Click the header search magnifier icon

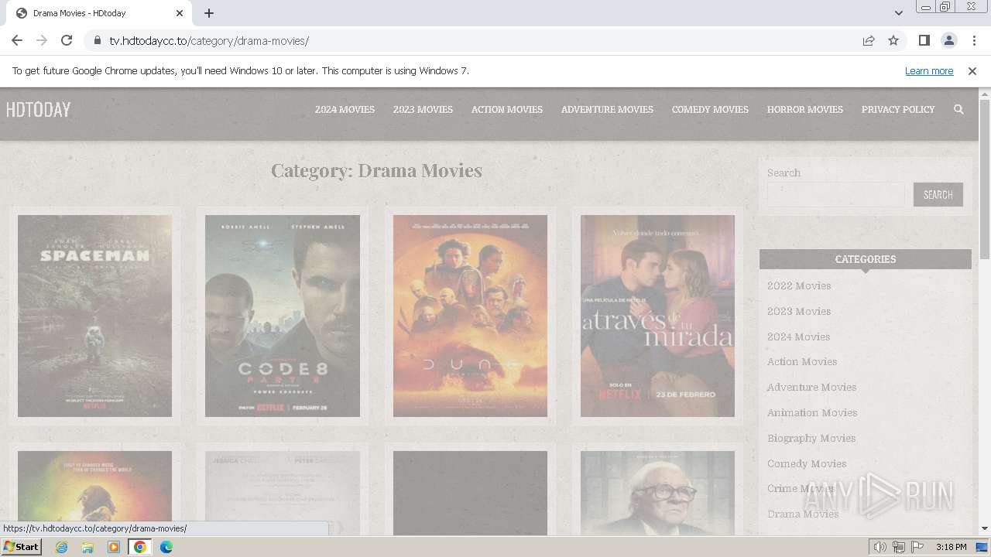[958, 110]
